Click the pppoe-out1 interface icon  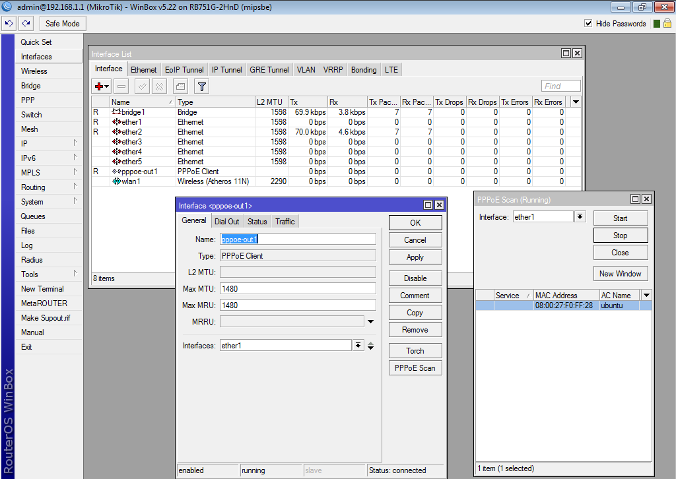[116, 172]
